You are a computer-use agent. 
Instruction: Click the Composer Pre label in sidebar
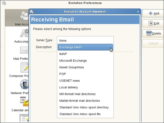[19, 76]
